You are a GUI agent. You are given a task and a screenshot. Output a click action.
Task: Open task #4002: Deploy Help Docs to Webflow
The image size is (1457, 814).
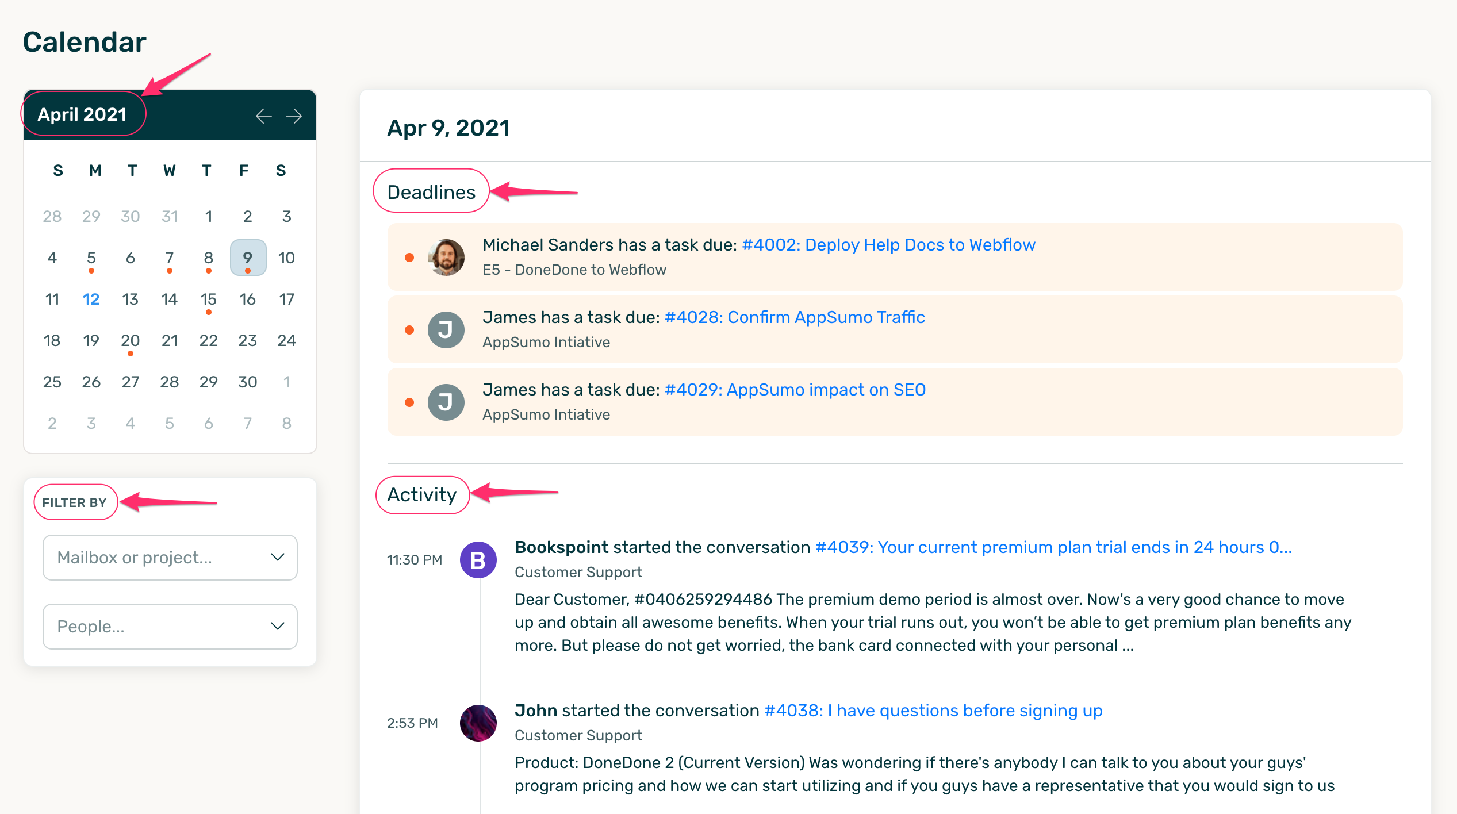coord(888,245)
